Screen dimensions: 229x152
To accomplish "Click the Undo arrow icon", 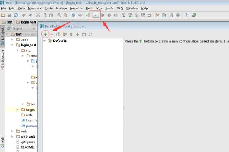I will [24, 15].
